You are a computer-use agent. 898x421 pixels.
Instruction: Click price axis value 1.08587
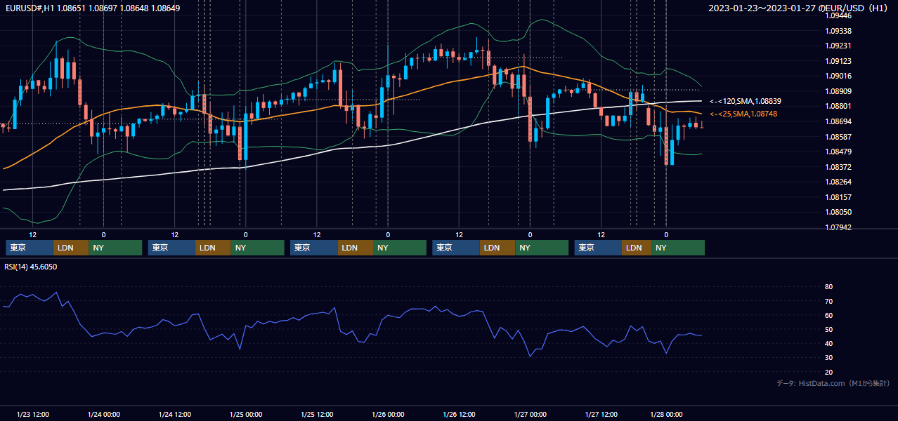tap(838, 137)
